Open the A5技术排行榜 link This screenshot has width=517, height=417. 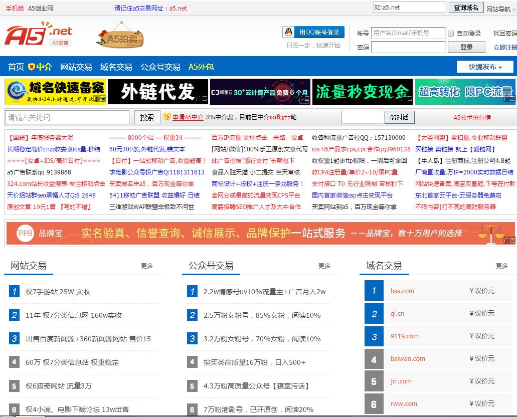[x=472, y=117]
